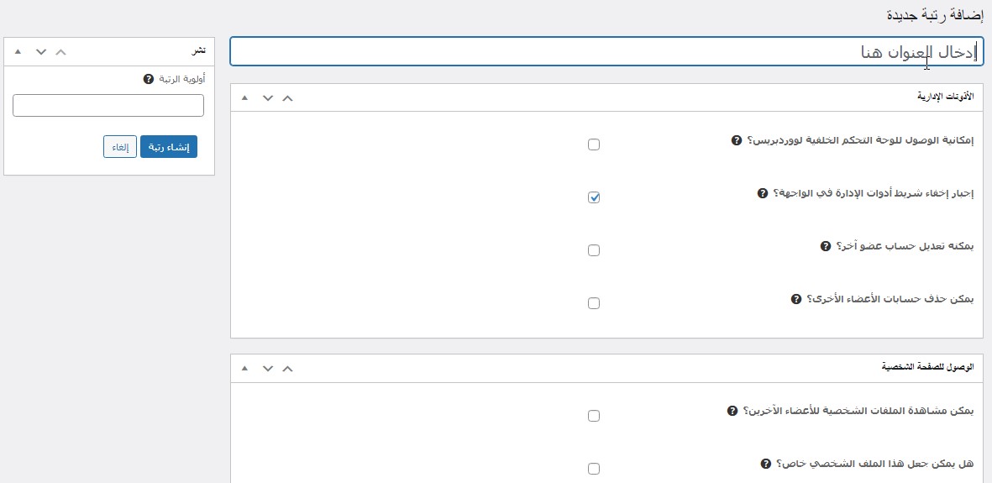Click help icon for إمكانية الوصول للوحة التحكم
This screenshot has width=992, height=483.
[x=737, y=140]
